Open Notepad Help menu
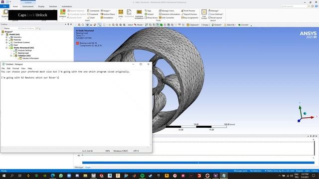Screen dimensions: 319x179 click(x=30, y=69)
